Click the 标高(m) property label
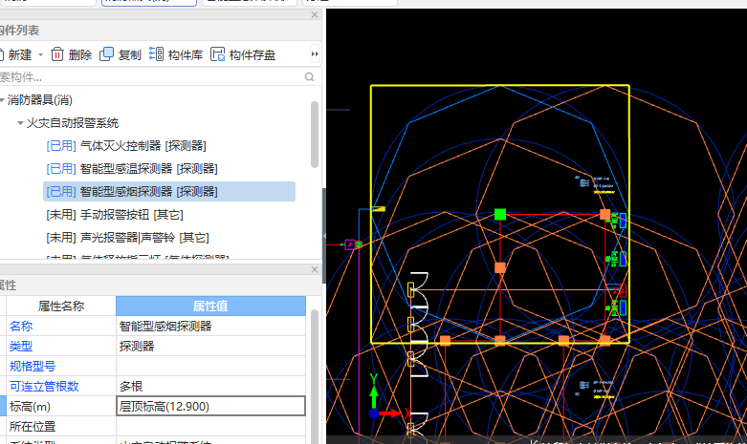Image resolution: width=747 pixels, height=444 pixels. 30,407
